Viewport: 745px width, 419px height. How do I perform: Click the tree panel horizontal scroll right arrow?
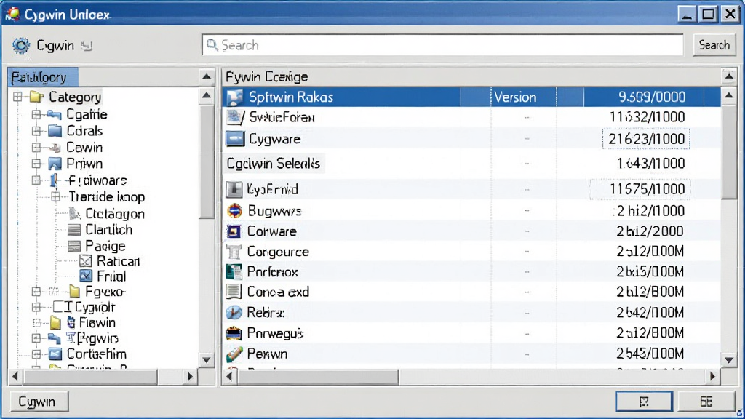(190, 377)
